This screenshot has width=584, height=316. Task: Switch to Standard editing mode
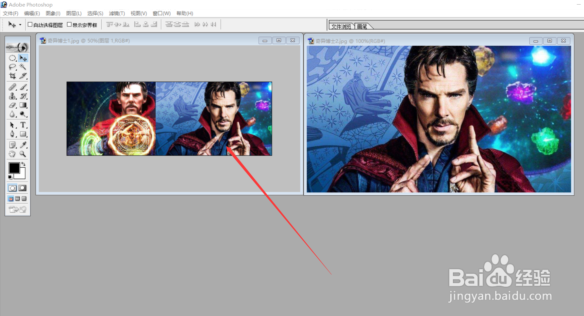[12, 188]
